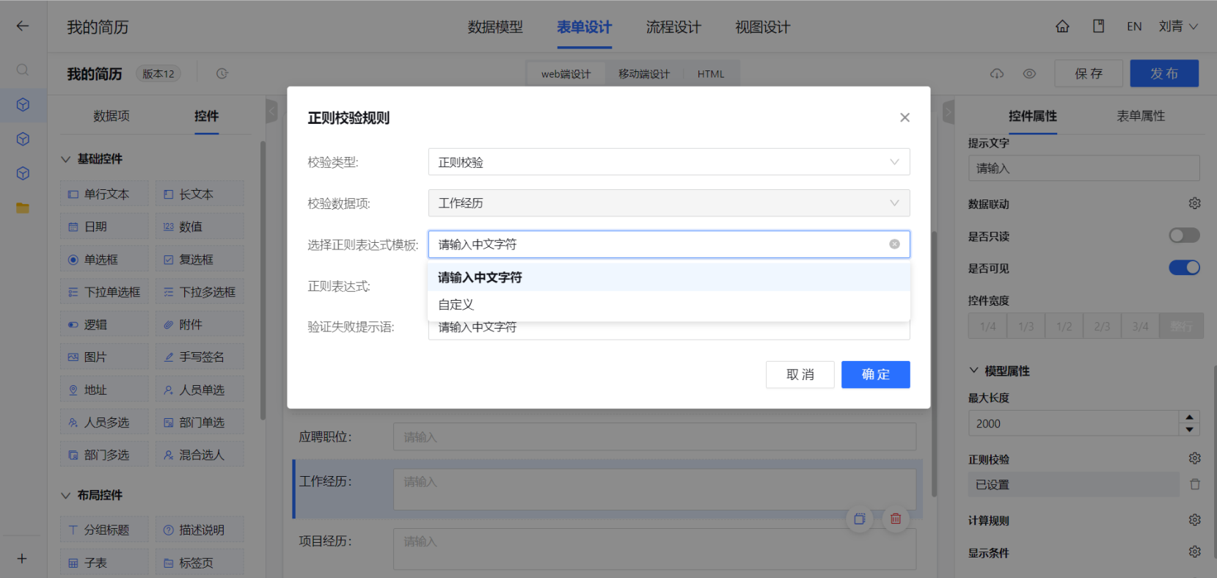Viewport: 1217px width, 578px height.
Task: Collapse the left panel arrow
Action: (x=271, y=111)
